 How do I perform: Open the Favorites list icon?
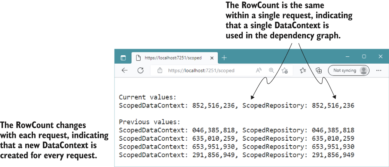pyautogui.click(x=303, y=71)
